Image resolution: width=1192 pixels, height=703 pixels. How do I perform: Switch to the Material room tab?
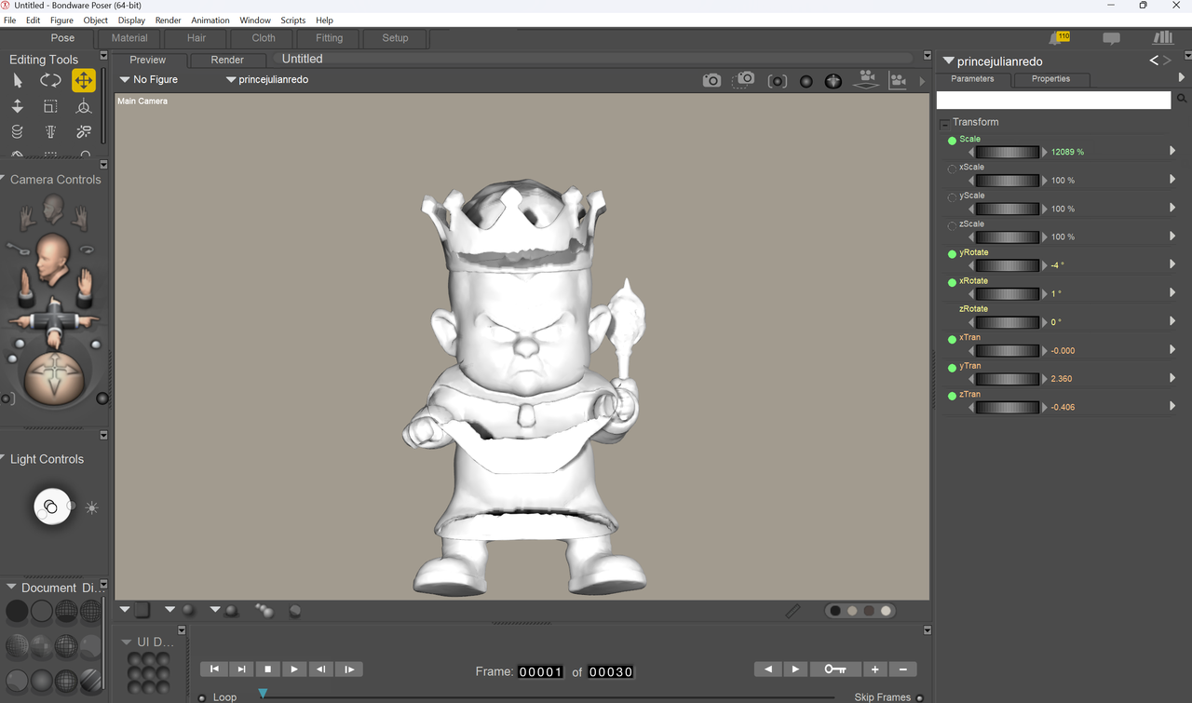(129, 38)
